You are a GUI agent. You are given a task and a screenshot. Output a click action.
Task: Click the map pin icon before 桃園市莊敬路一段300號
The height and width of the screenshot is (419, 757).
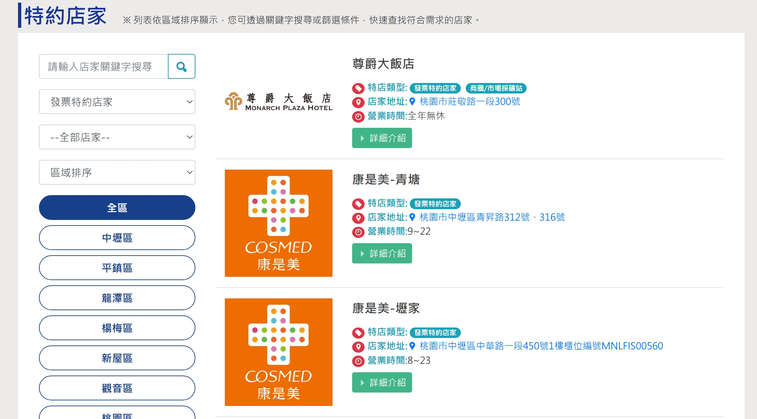412,102
